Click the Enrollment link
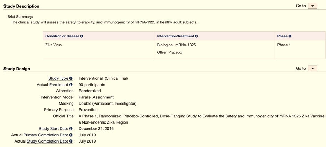The width and height of the screenshot is (326, 147). [59, 85]
